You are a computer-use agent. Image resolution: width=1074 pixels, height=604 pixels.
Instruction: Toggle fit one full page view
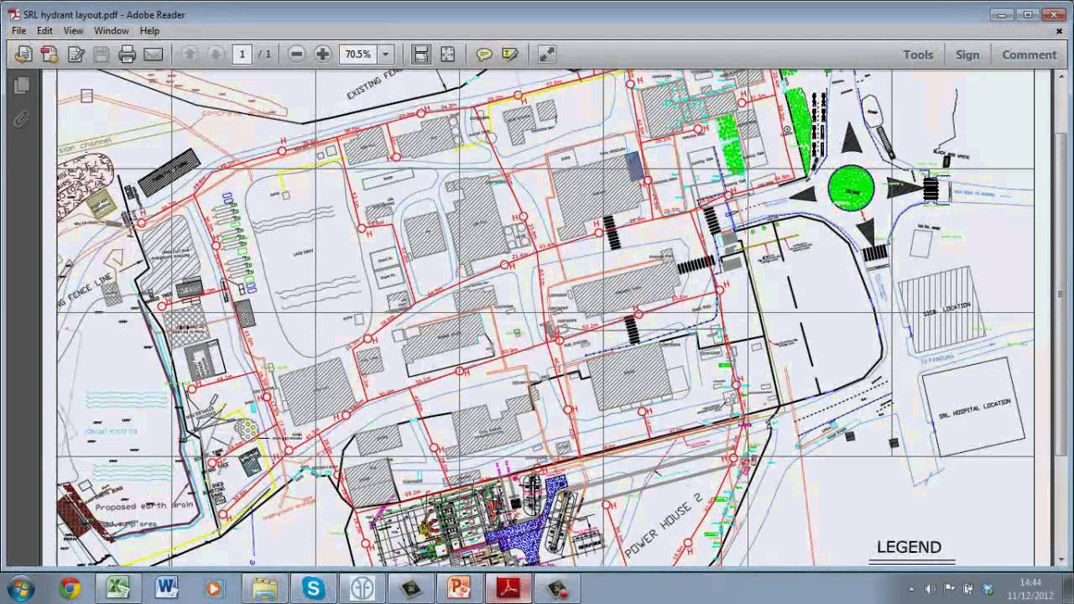(x=447, y=55)
